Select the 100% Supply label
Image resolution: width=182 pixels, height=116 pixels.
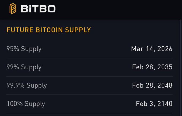[x=26, y=103]
